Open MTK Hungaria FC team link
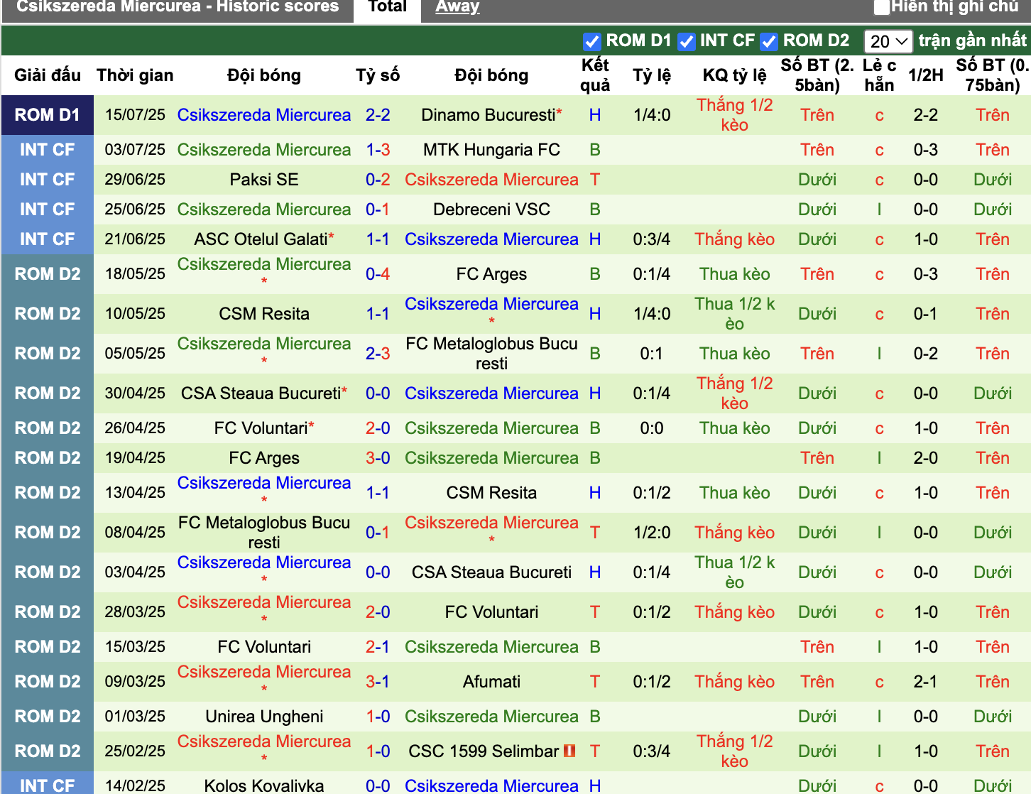The width and height of the screenshot is (1031, 794). (x=491, y=150)
